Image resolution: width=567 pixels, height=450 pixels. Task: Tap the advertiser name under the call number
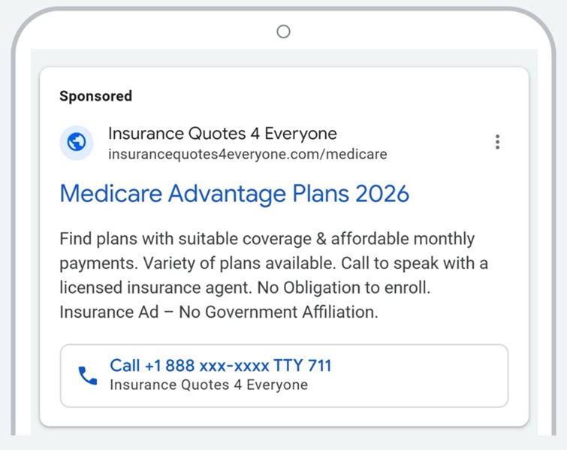pos(208,385)
